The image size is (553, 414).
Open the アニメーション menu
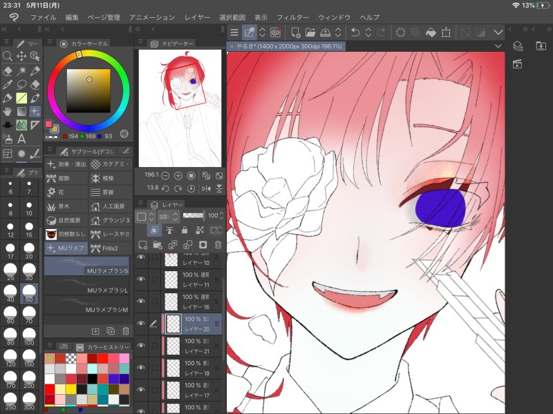152,17
